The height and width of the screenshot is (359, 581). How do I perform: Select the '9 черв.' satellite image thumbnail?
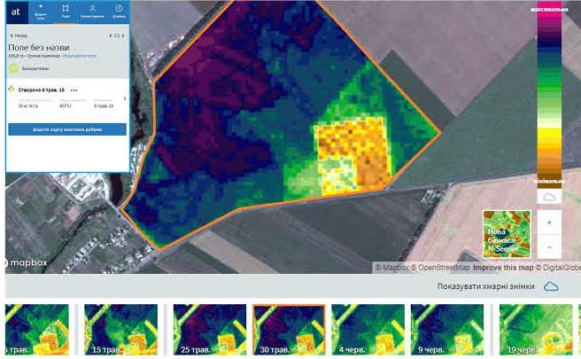click(447, 330)
